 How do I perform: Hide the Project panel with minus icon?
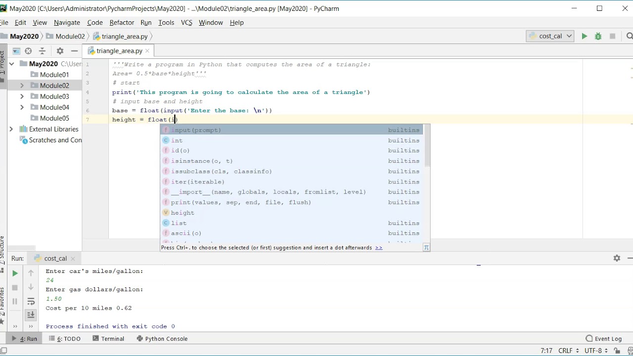pos(74,51)
